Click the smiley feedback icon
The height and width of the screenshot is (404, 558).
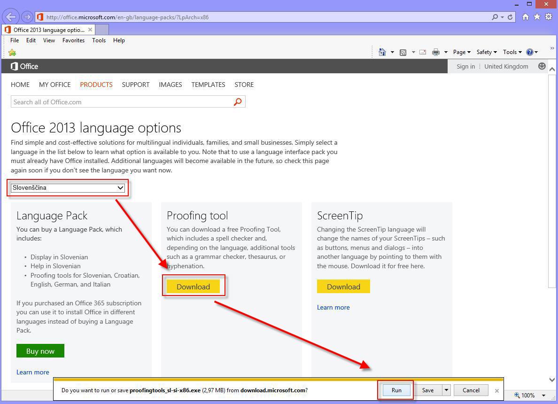[x=542, y=66]
